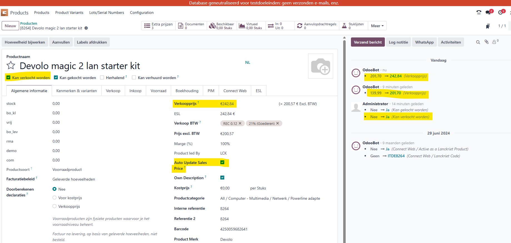
Task: Open Beschikbaar stock stat button
Action: (x=222, y=26)
